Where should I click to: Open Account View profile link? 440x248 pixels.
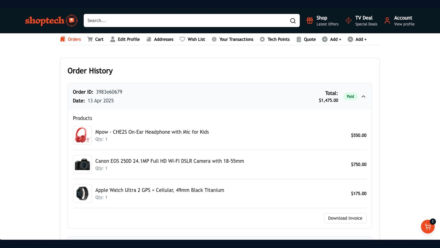pyautogui.click(x=400, y=21)
